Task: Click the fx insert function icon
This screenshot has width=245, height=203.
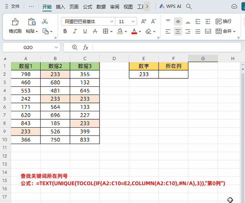Action: click(x=85, y=47)
